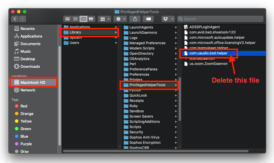
Task: Open the Dropbox toolbar dropdown
Action: (x=168, y=19)
